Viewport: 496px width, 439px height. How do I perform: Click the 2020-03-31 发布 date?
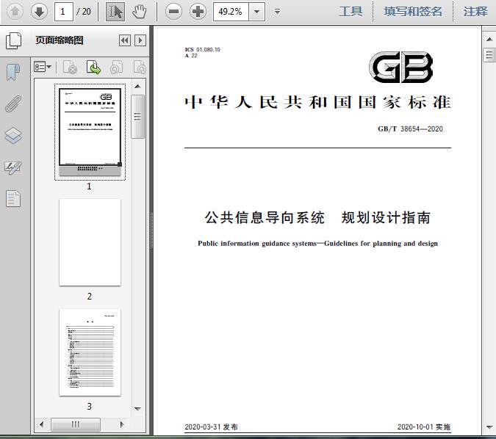coord(211,427)
